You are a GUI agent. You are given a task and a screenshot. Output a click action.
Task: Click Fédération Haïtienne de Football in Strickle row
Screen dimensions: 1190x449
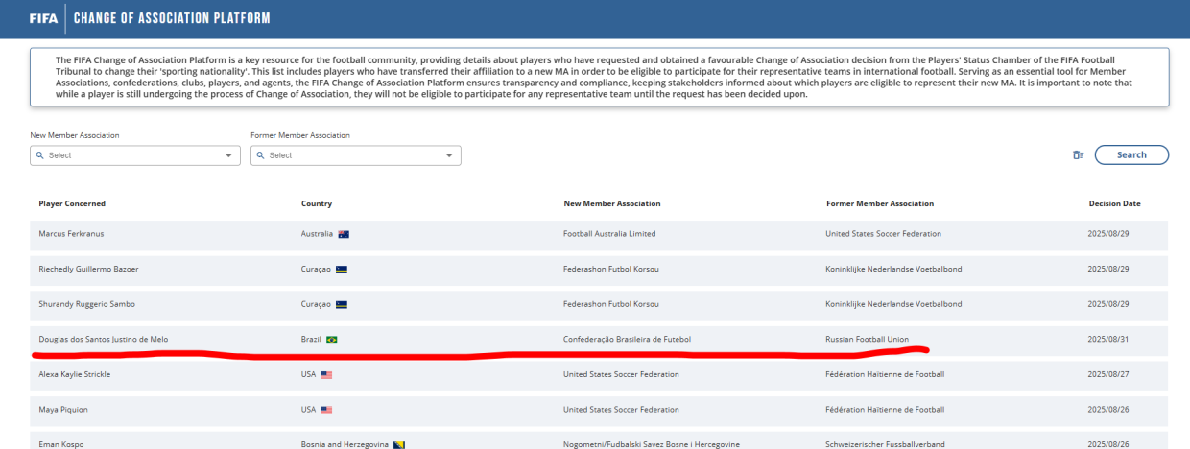(885, 374)
